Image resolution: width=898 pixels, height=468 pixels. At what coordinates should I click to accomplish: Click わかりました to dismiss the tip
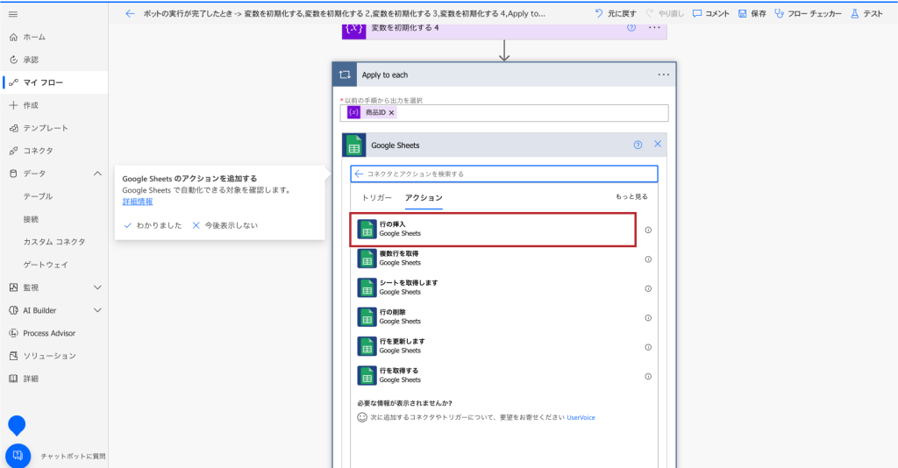pos(153,225)
